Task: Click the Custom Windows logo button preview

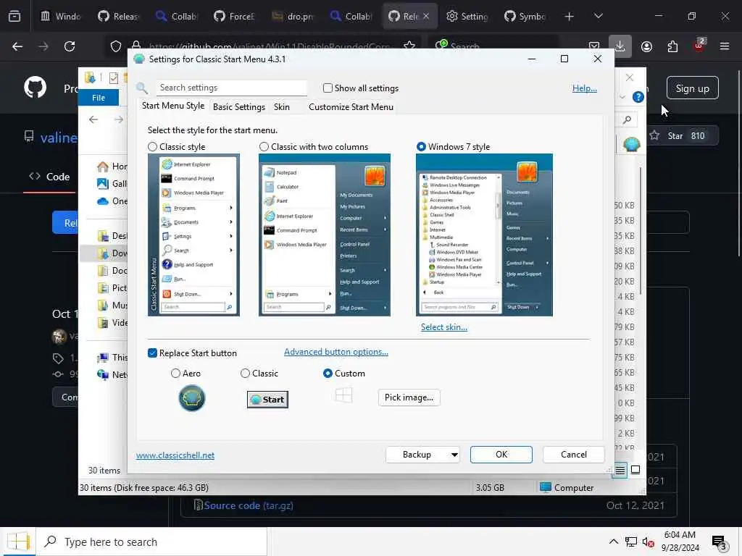Action: click(x=343, y=395)
